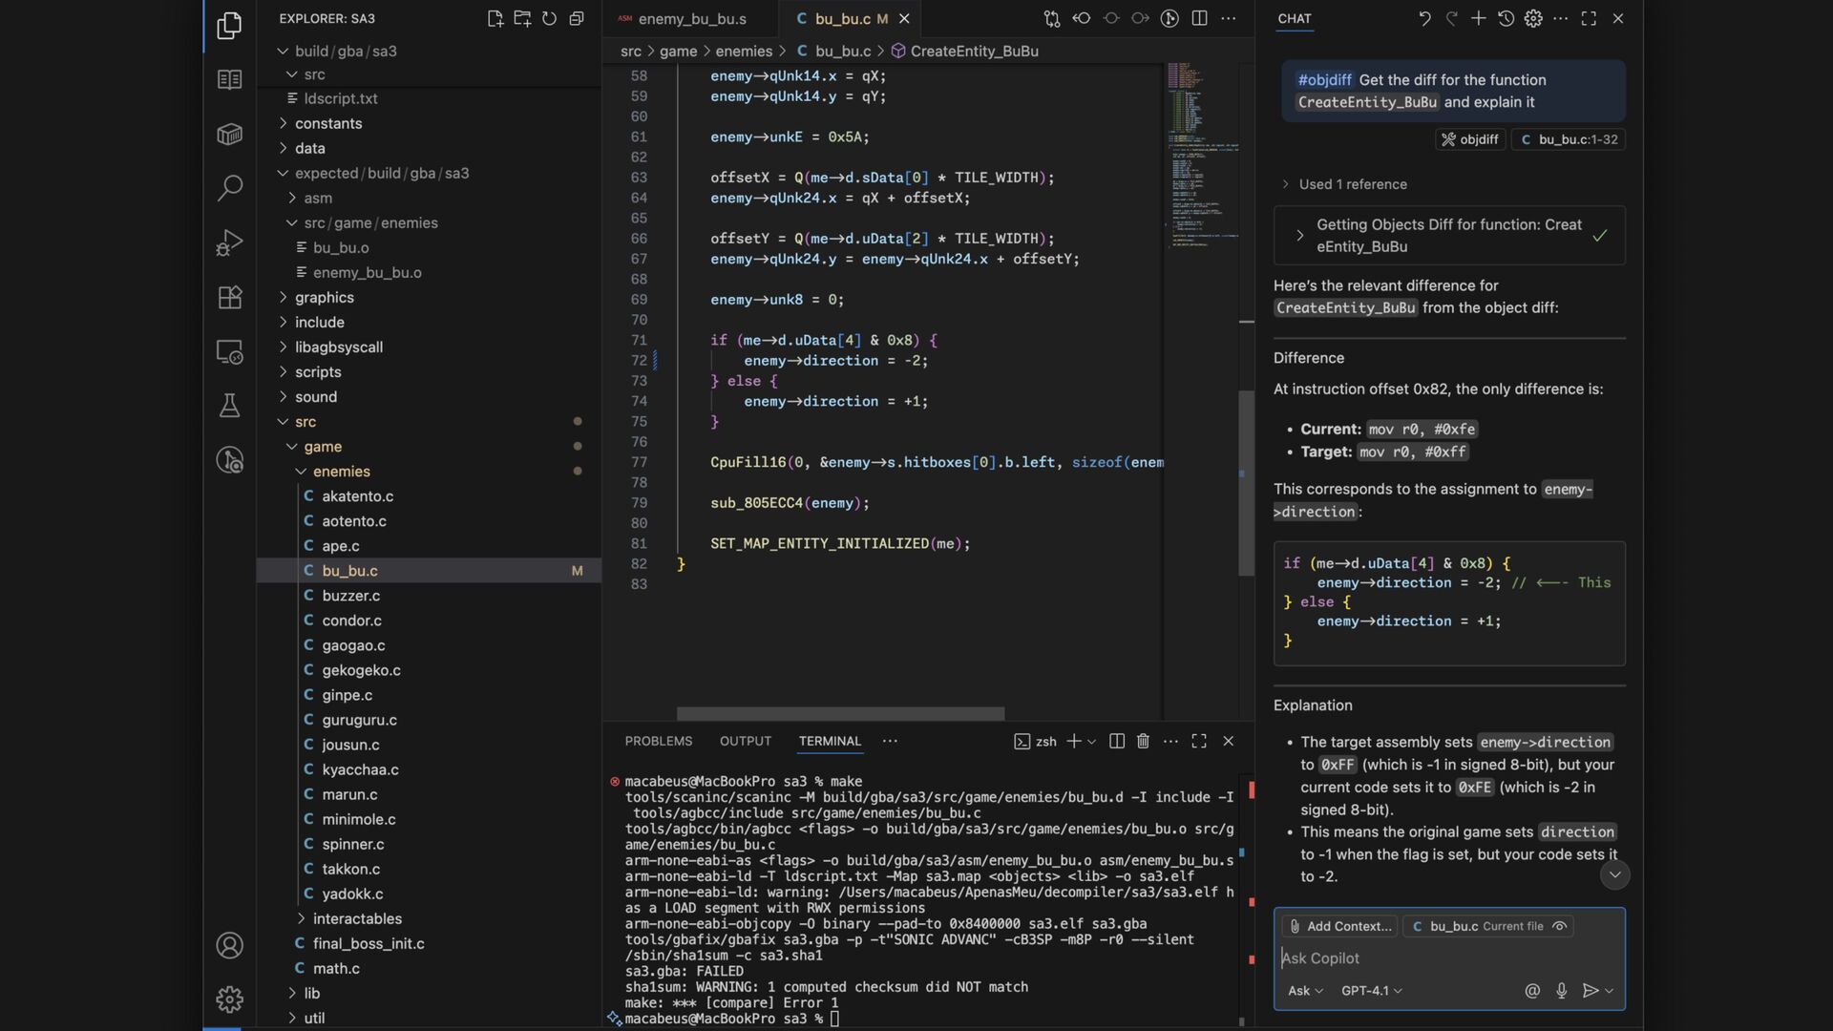The width and height of the screenshot is (1833, 1031).
Task: Expand the Used 1 reference section
Action: point(1352,184)
